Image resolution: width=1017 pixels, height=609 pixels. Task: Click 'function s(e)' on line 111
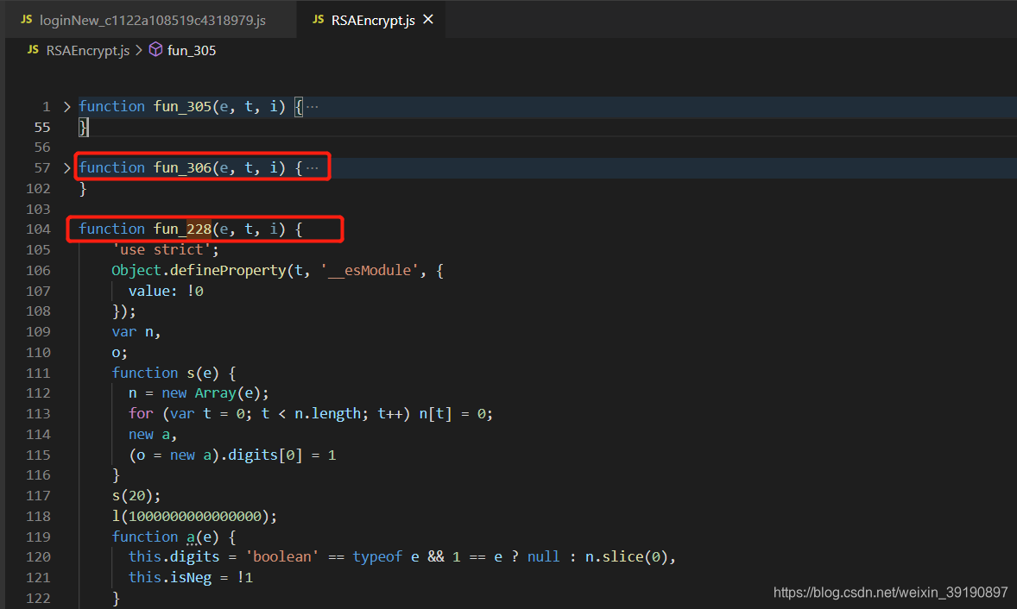point(166,373)
